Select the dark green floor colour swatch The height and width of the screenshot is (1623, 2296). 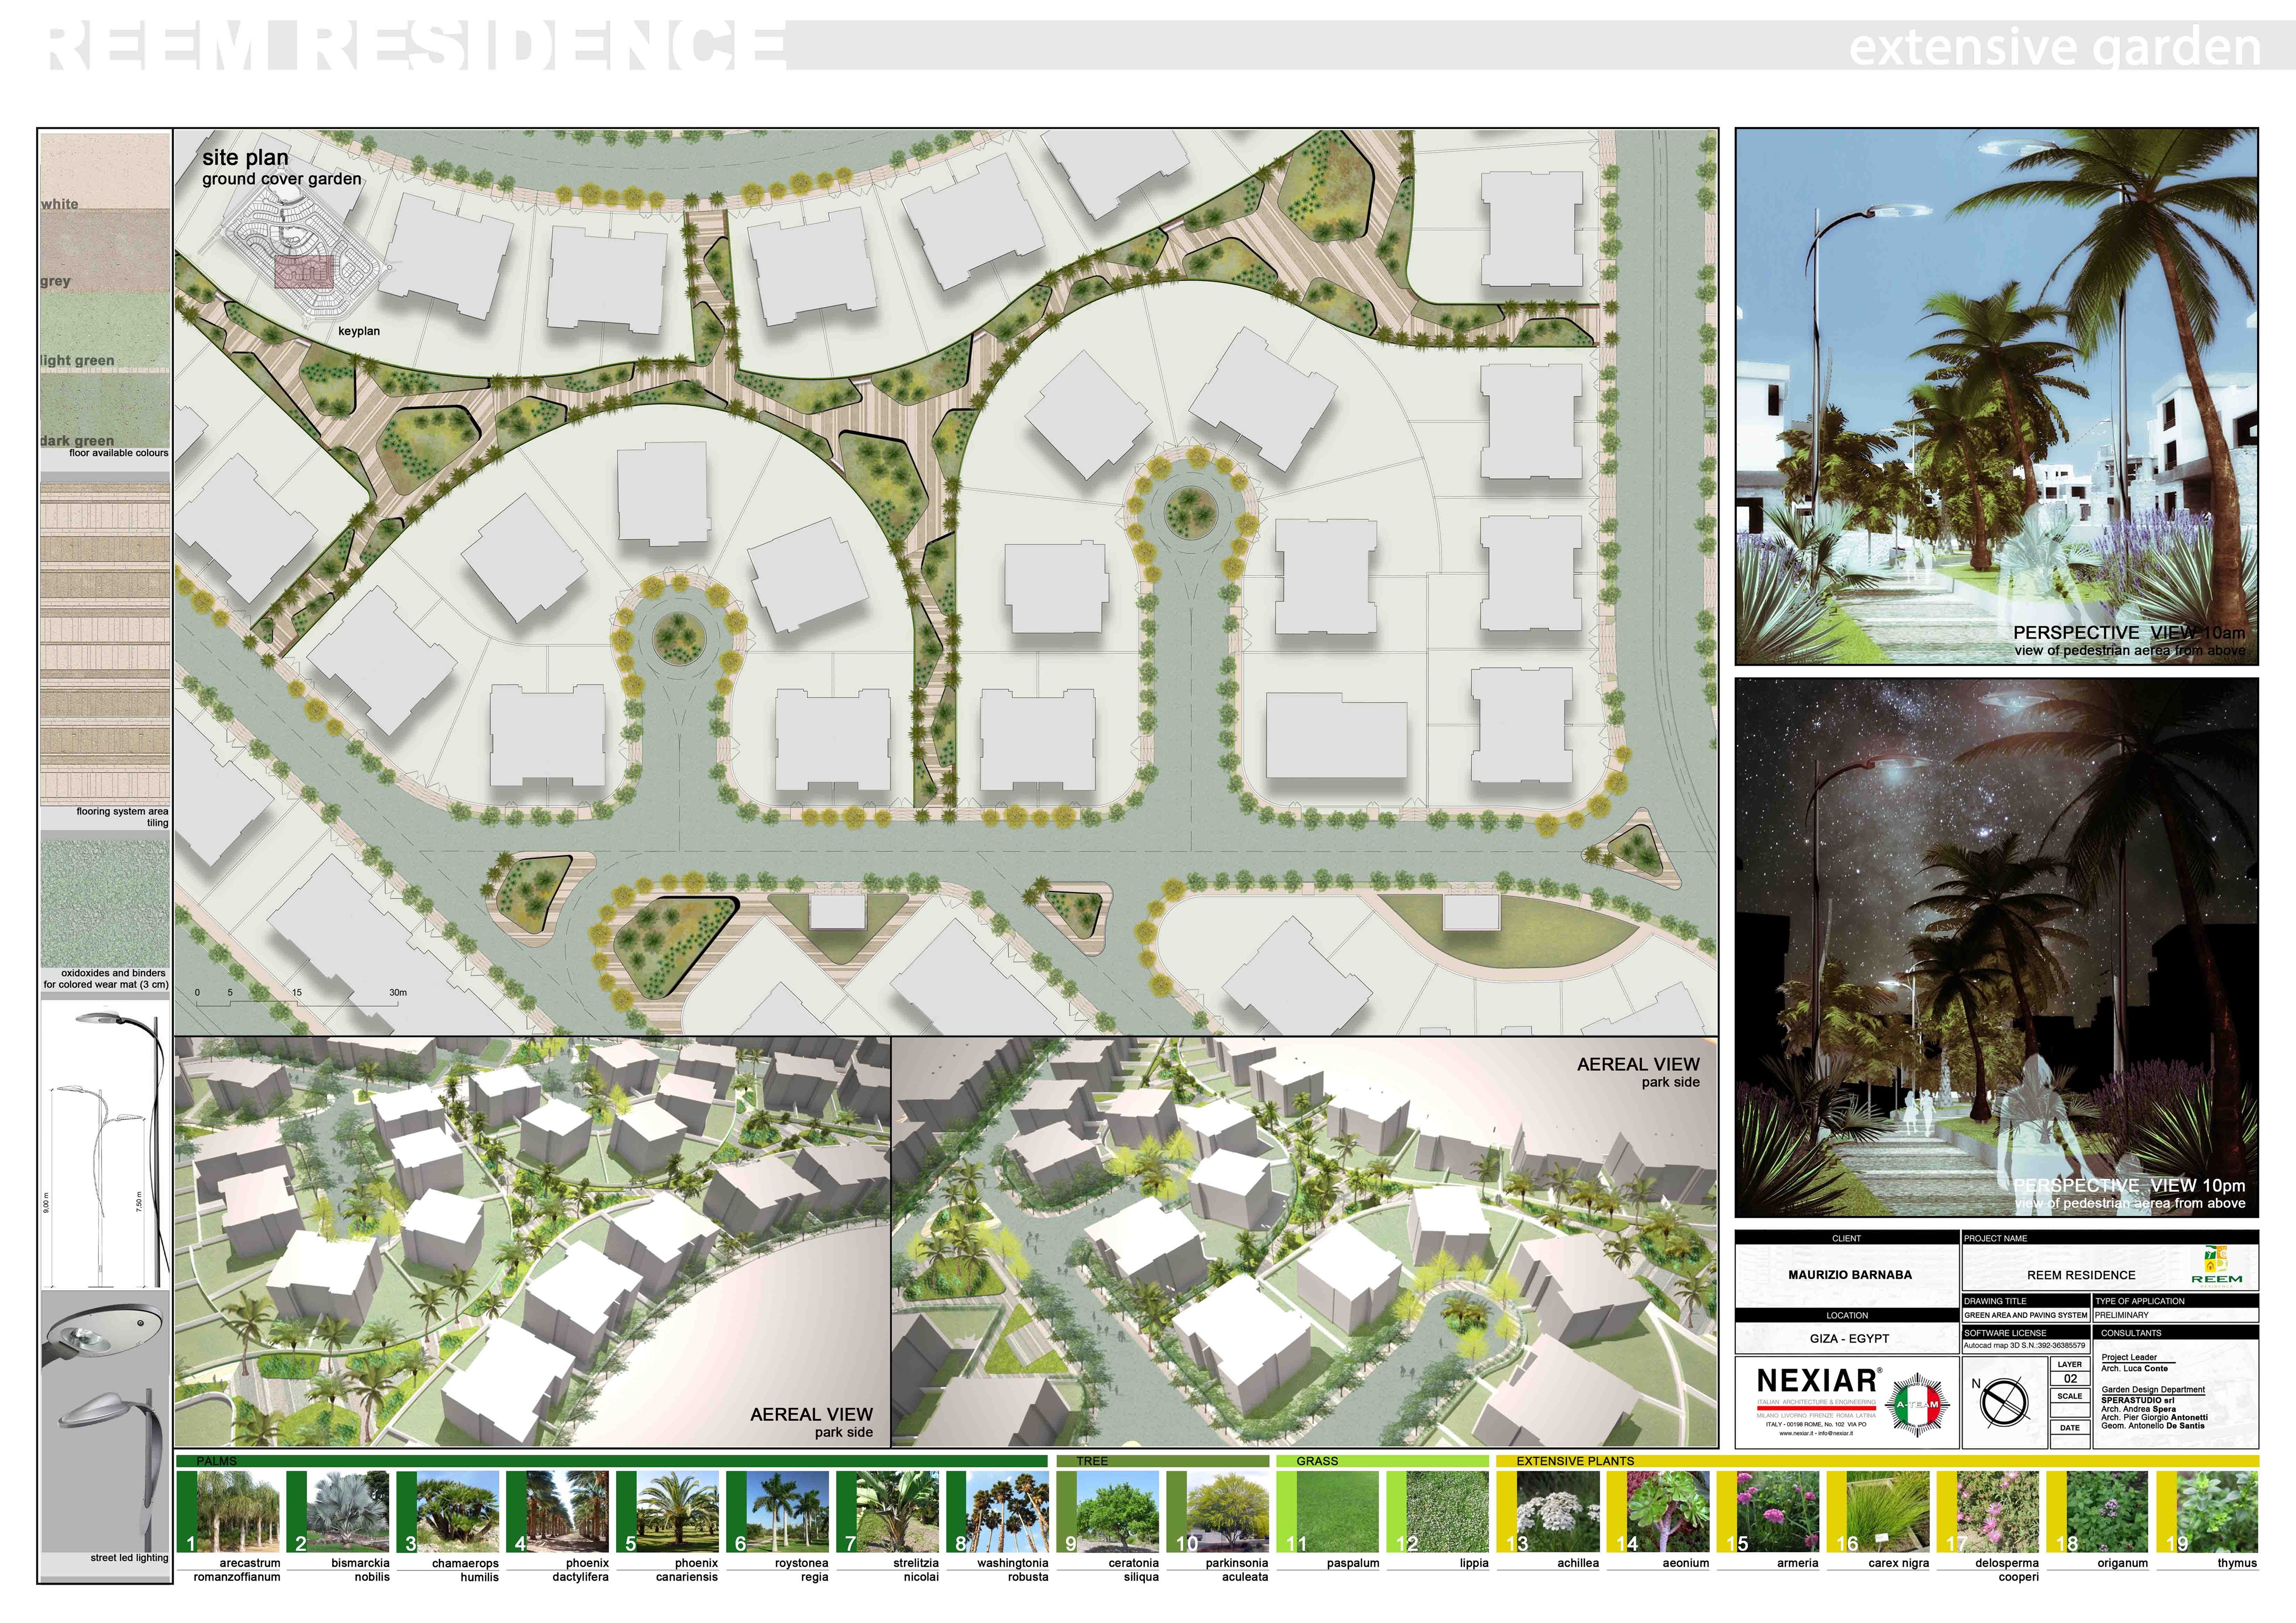(105, 410)
